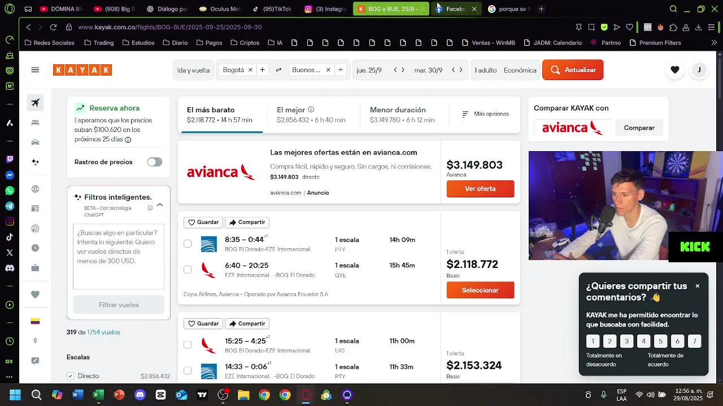Open the AI sparkle icon in Kayak sidebar

pyautogui.click(x=35, y=162)
